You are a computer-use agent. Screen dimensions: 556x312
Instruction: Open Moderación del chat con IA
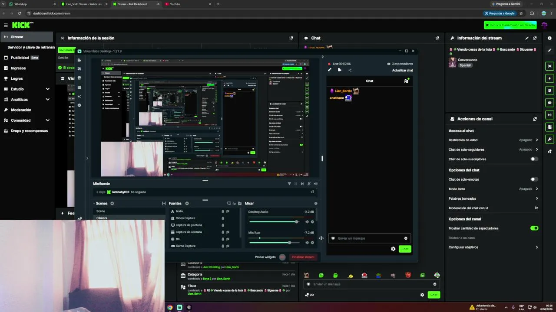493,208
